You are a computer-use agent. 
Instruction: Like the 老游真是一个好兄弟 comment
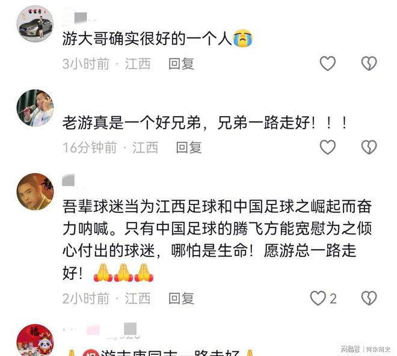click(328, 147)
